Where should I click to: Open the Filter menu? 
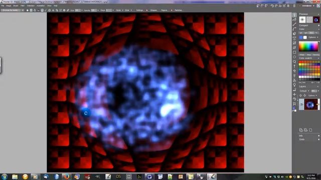pos(22,5)
